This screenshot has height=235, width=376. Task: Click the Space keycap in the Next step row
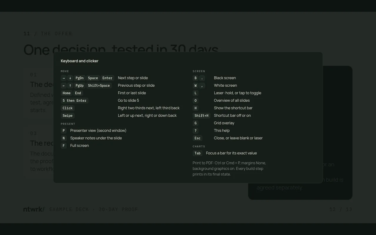tap(93, 78)
